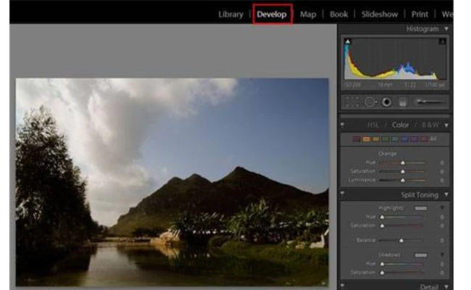Toggle highlight clipping indicator in histogram
This screenshot has height=290, width=471.
pyautogui.click(x=442, y=41)
